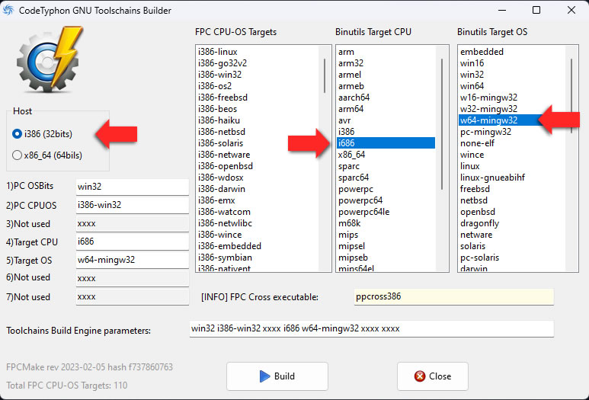Click the FPC CPU-OS Targets list scrollbar

coord(325,158)
